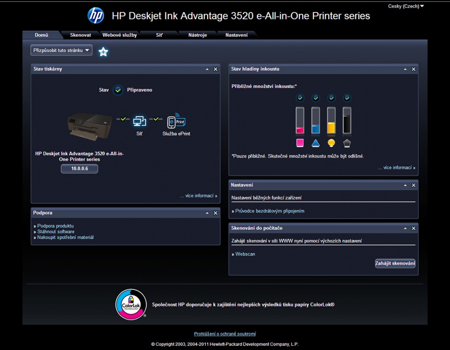This screenshot has width=450, height=350.
Task: Open více informací in Stav tiskárny
Action: click(x=199, y=196)
